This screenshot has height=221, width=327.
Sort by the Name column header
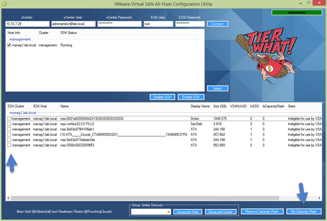(x=123, y=106)
